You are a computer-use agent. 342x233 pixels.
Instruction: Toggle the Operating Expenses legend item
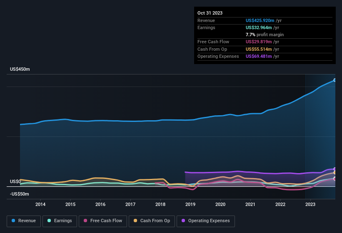pyautogui.click(x=205, y=221)
